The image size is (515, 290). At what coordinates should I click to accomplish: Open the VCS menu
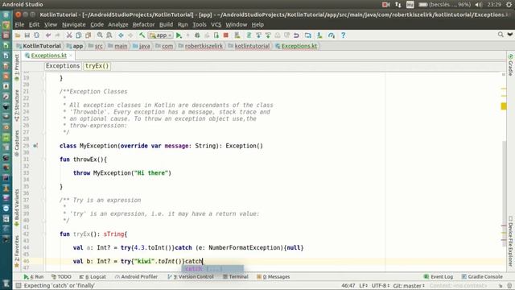click(x=216, y=25)
